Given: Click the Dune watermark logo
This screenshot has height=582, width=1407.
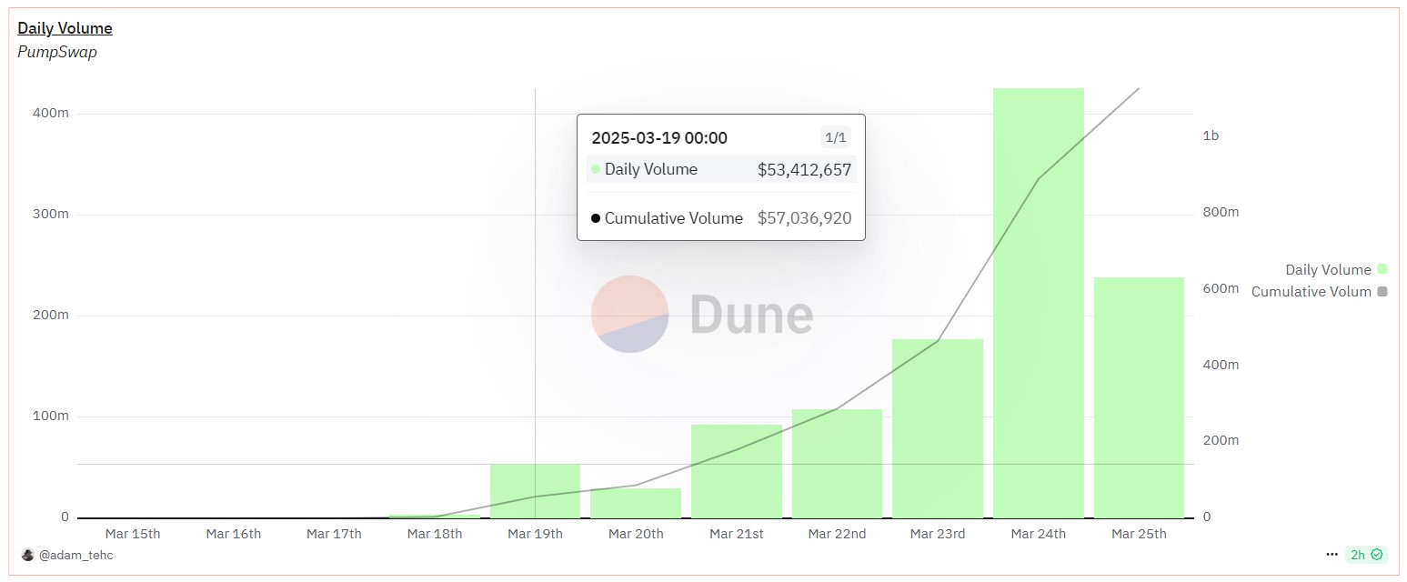Looking at the screenshot, I should [x=632, y=315].
